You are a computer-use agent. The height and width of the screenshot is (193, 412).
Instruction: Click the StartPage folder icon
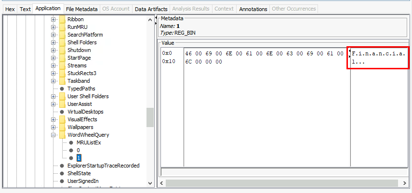click(62, 58)
